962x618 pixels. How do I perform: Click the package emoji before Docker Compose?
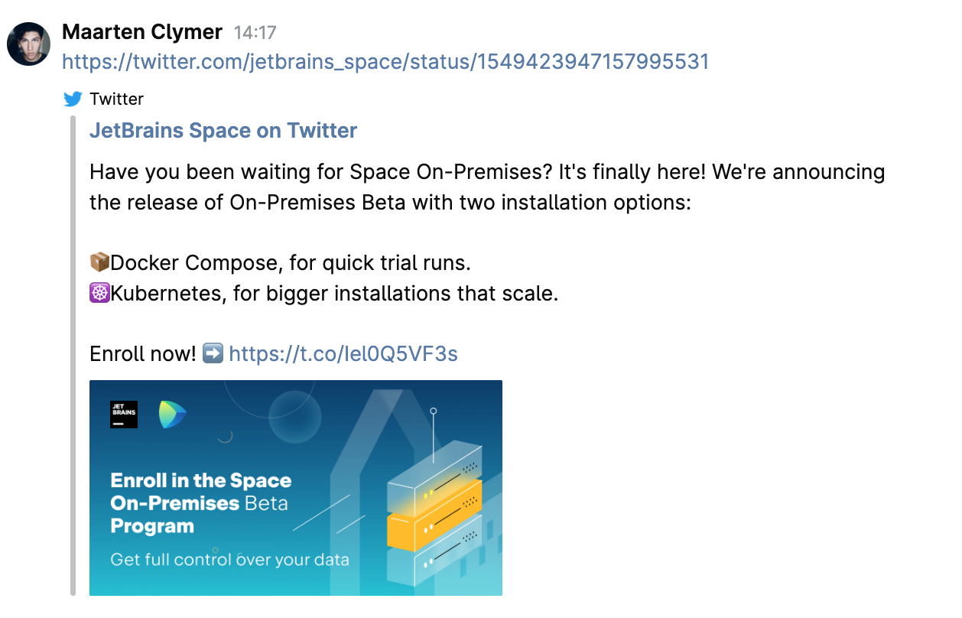coord(99,263)
